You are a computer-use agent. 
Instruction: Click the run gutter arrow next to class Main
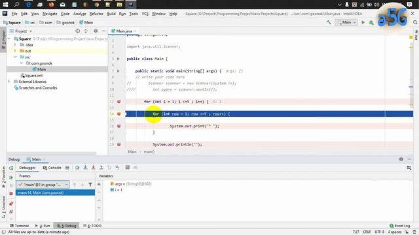click(x=118, y=59)
